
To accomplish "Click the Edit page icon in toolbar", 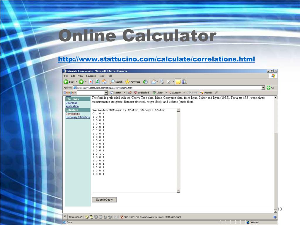I will (168, 82).
